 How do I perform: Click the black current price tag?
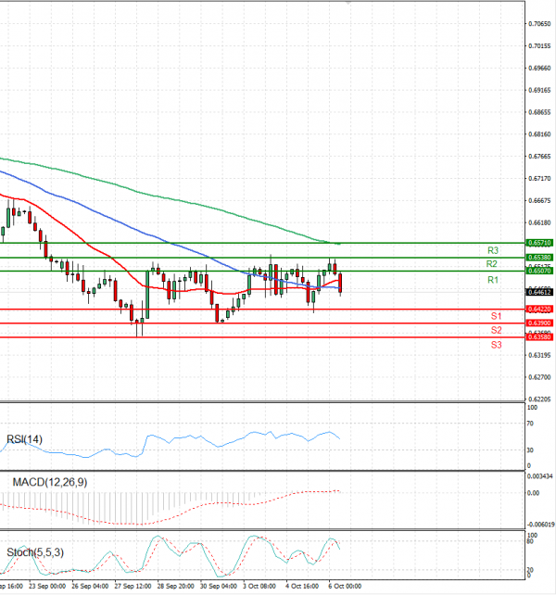click(x=539, y=292)
